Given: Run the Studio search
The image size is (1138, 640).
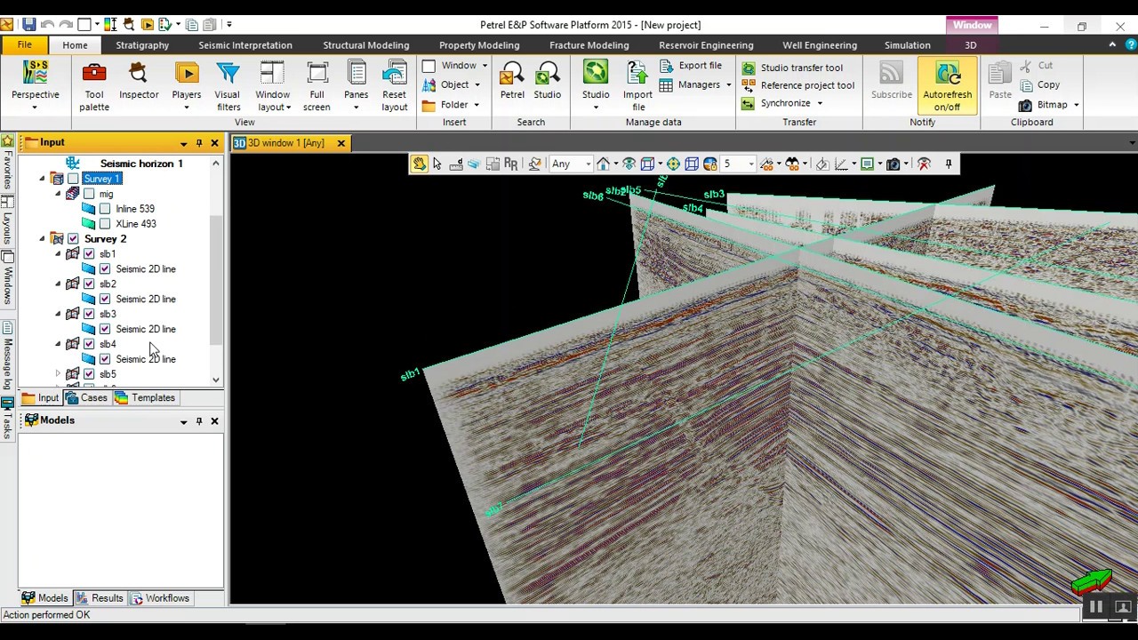Looking at the screenshot, I should [547, 81].
